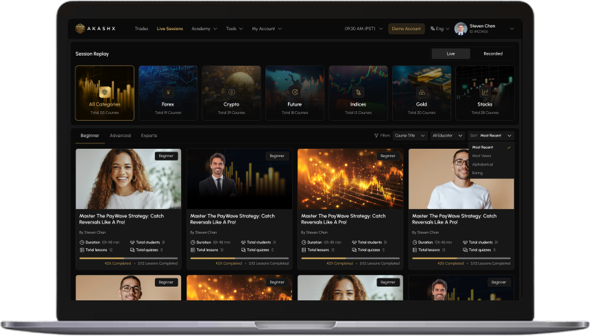The width and height of the screenshot is (591, 336).
Task: Click the Indices category icon
Action: point(358,92)
